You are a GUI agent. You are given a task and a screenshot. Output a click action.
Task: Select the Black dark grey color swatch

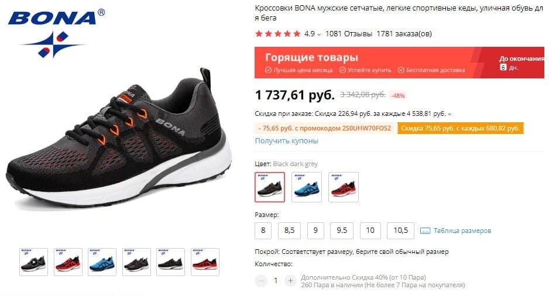coord(270,187)
